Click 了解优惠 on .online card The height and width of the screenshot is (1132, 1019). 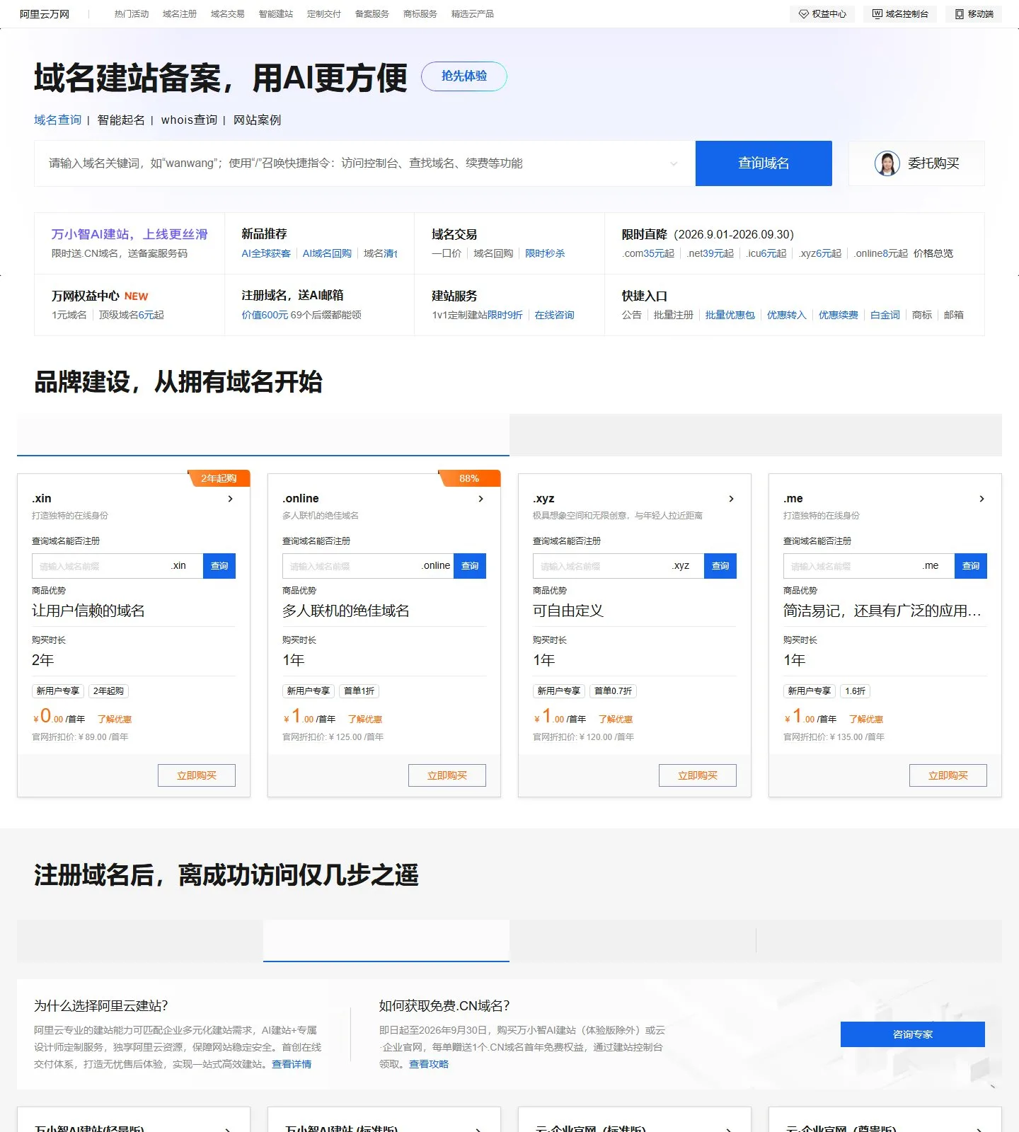tap(365, 720)
